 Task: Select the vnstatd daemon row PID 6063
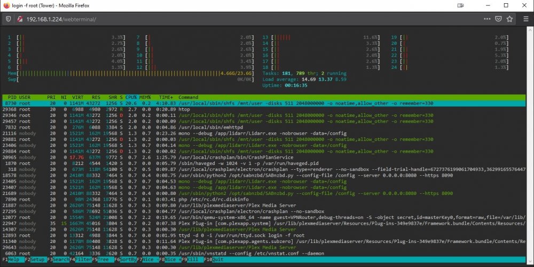264,253
